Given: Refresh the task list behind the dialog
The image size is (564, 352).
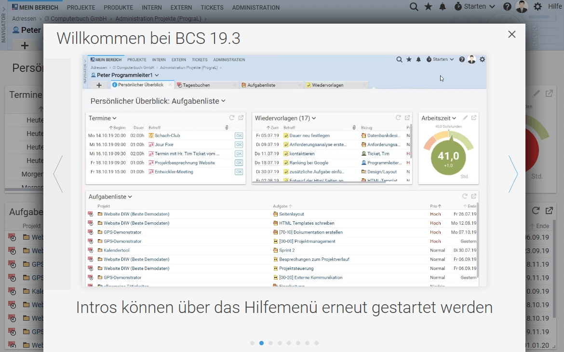Looking at the screenshot, I should (x=536, y=211).
